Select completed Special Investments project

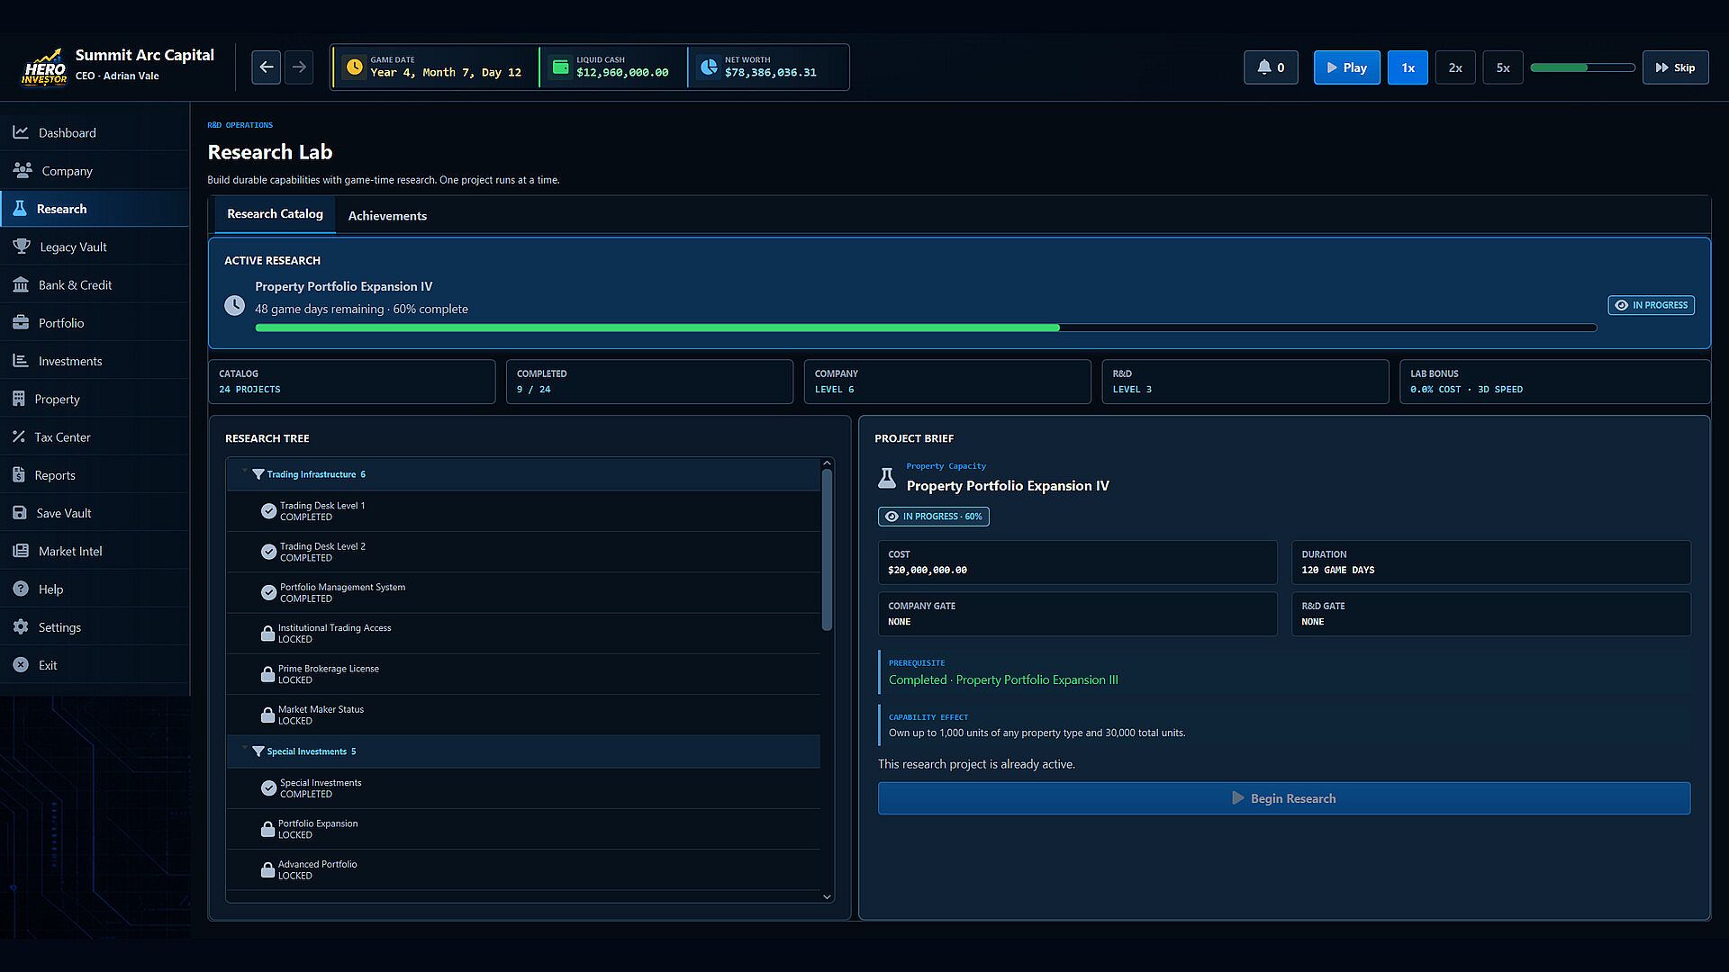point(523,788)
